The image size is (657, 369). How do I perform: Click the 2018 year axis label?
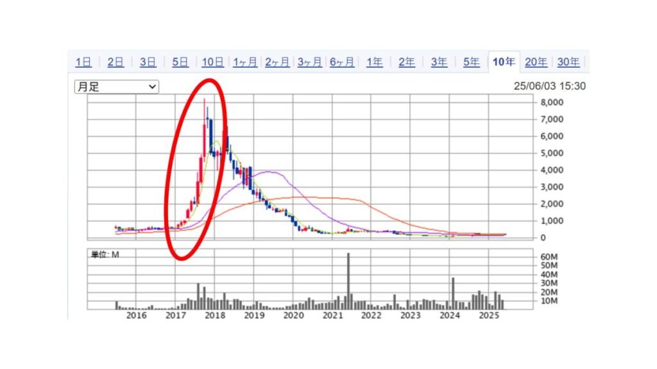[215, 315]
